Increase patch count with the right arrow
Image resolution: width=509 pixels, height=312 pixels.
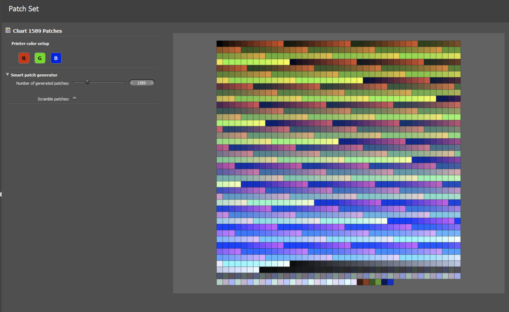tap(151, 83)
